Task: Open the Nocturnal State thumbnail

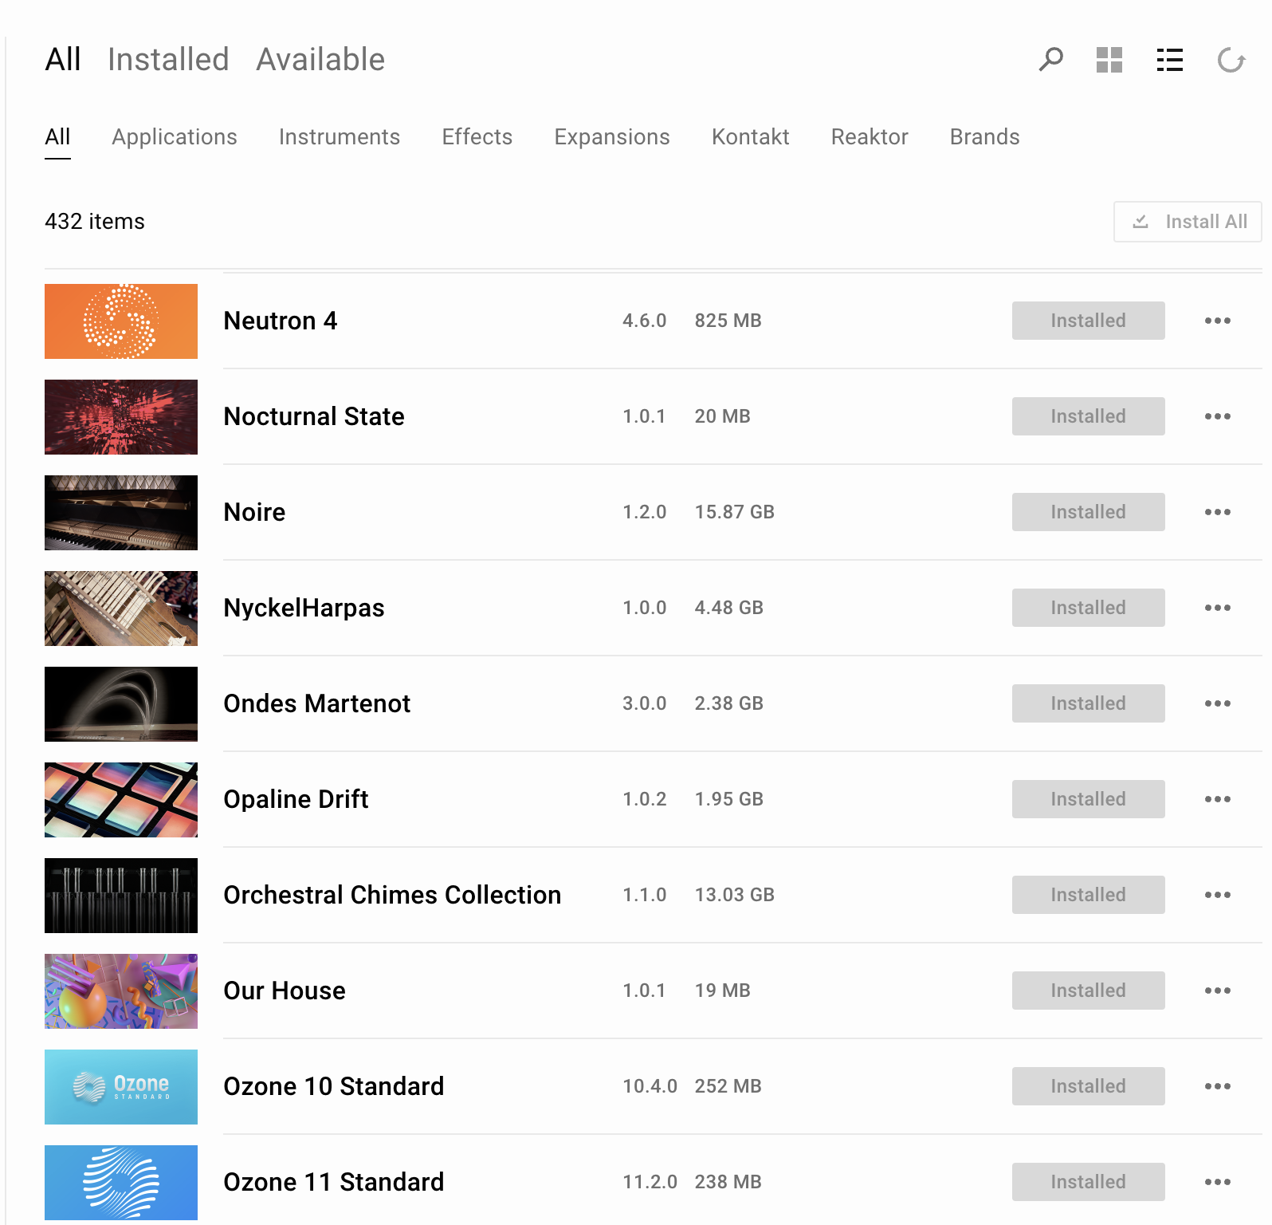Action: coord(121,417)
